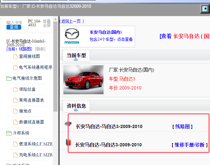Click the 常用连接器表 file icon
210x165 pixels.
pos(15,100)
